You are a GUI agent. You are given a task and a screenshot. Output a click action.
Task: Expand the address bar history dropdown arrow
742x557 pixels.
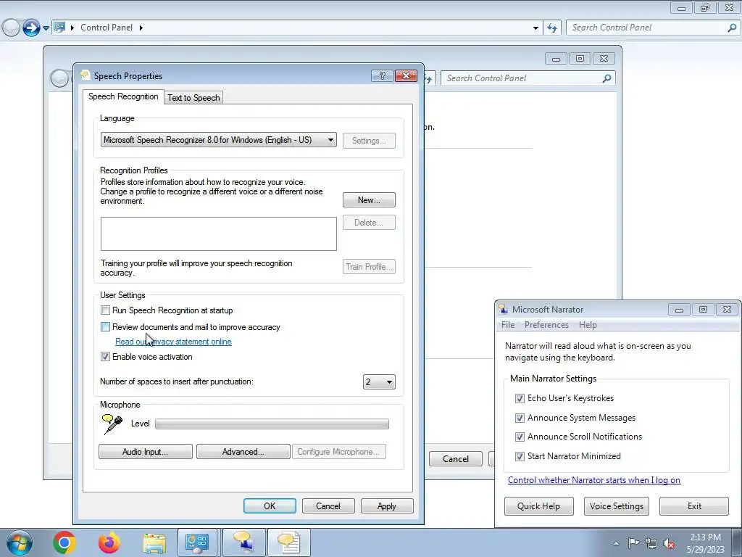[x=535, y=28]
